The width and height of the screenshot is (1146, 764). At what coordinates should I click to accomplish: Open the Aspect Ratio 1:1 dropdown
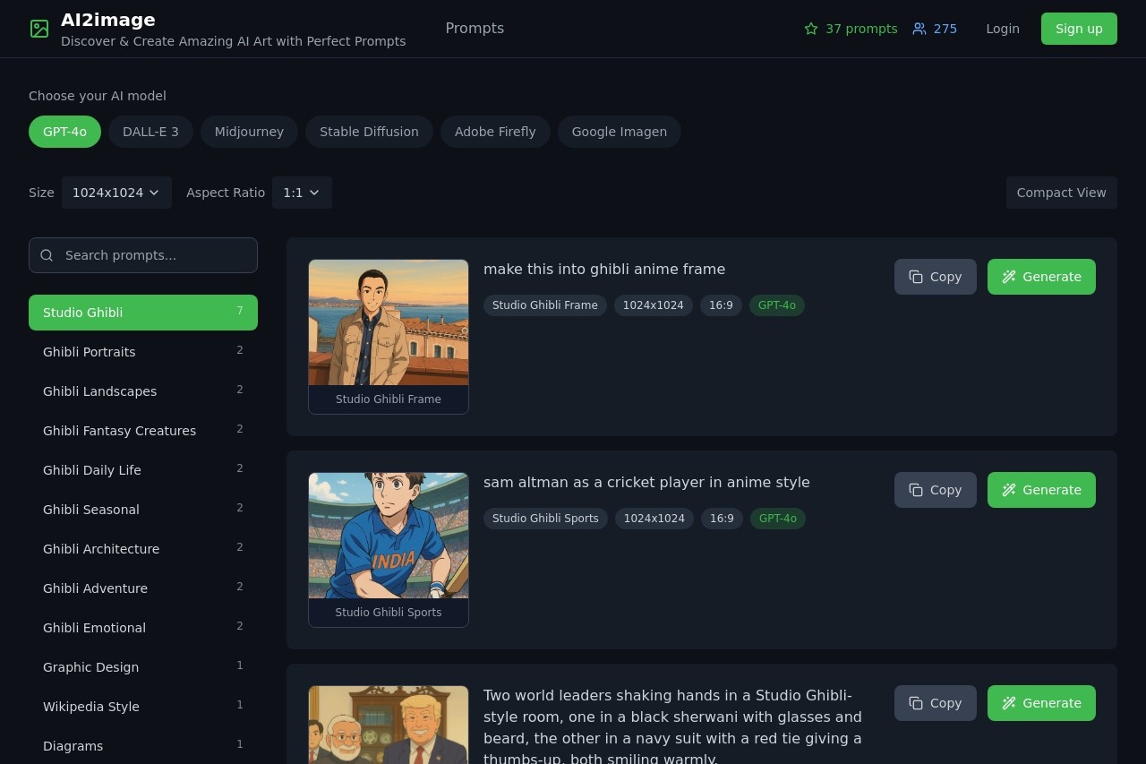pos(302,193)
